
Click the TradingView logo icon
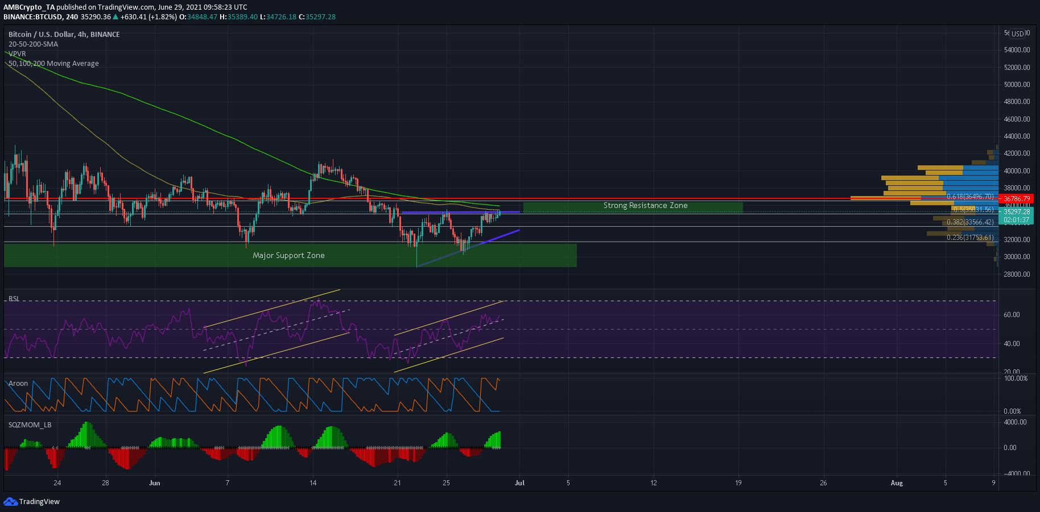(10, 501)
